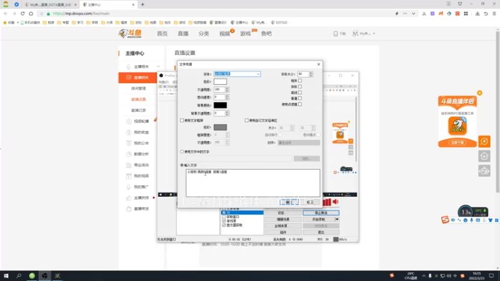Screen dimensions: 500x281
Task: Open 主播扶持 in the sidebar
Action: tap(141, 198)
